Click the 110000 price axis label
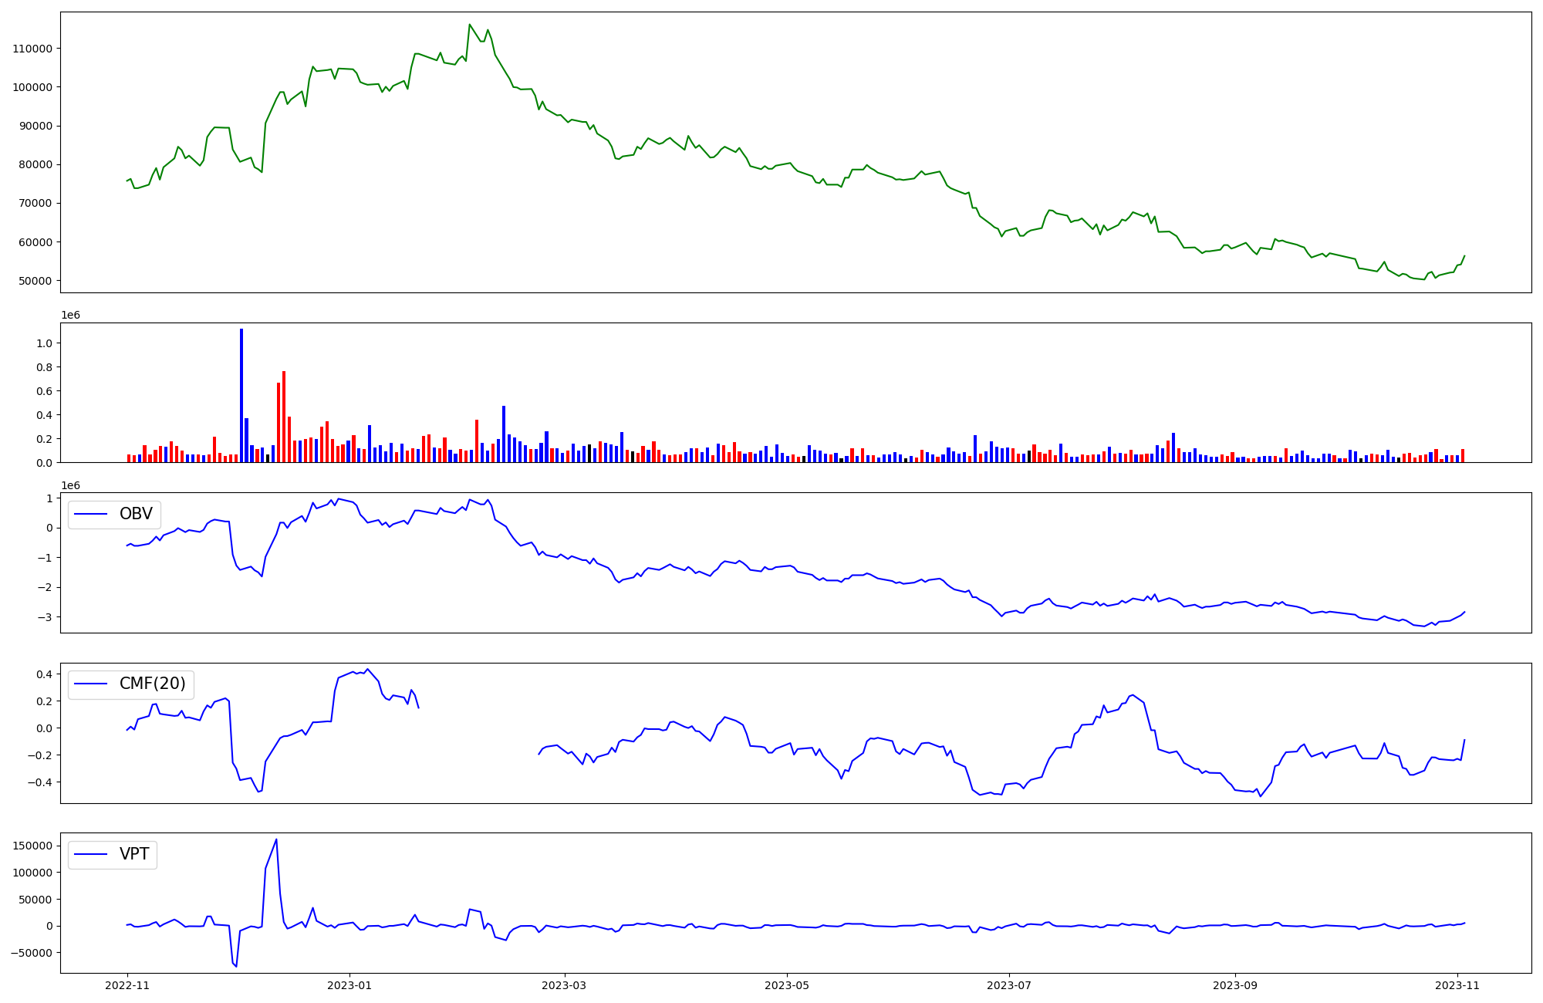The width and height of the screenshot is (1543, 1003). point(32,49)
